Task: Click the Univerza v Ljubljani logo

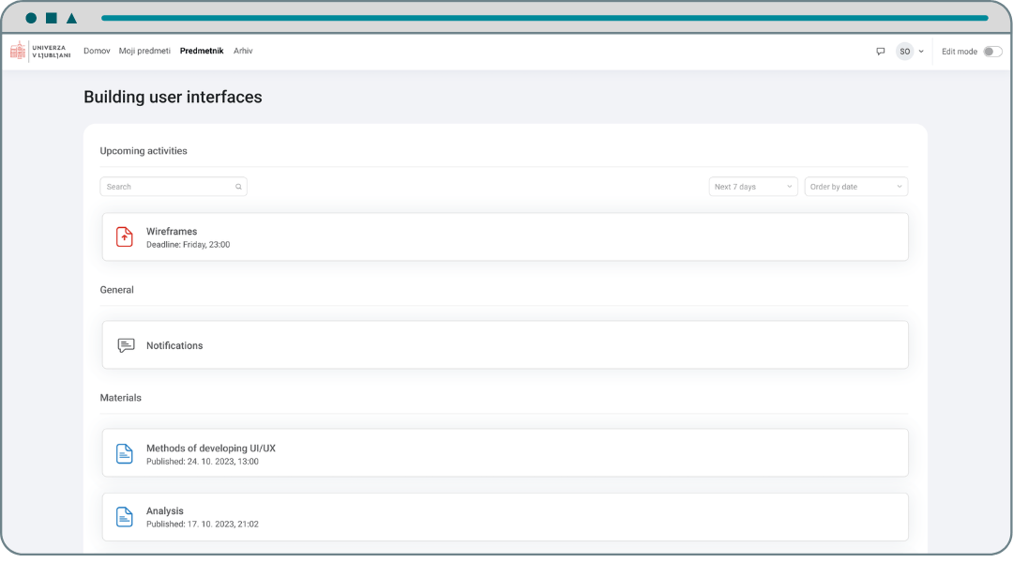Action: tap(40, 51)
